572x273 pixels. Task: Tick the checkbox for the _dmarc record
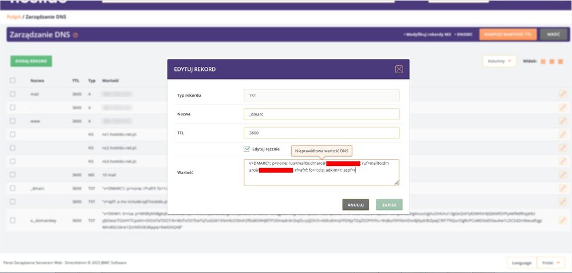[x=13, y=188]
